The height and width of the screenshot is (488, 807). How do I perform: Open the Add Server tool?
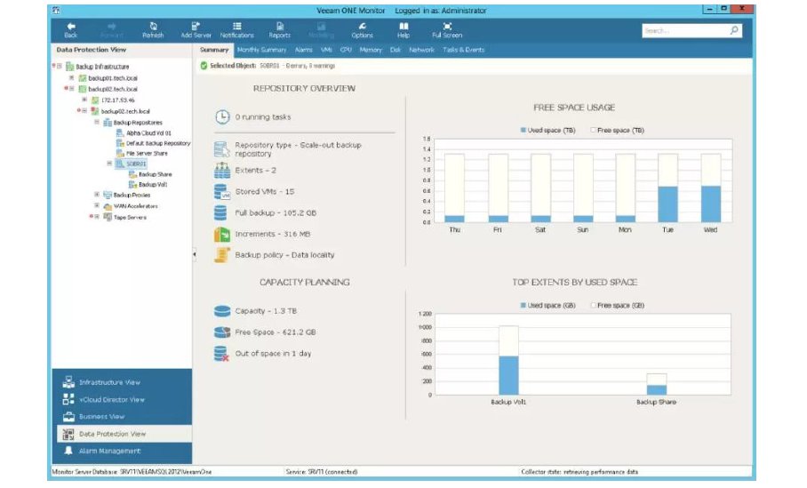[x=196, y=30]
